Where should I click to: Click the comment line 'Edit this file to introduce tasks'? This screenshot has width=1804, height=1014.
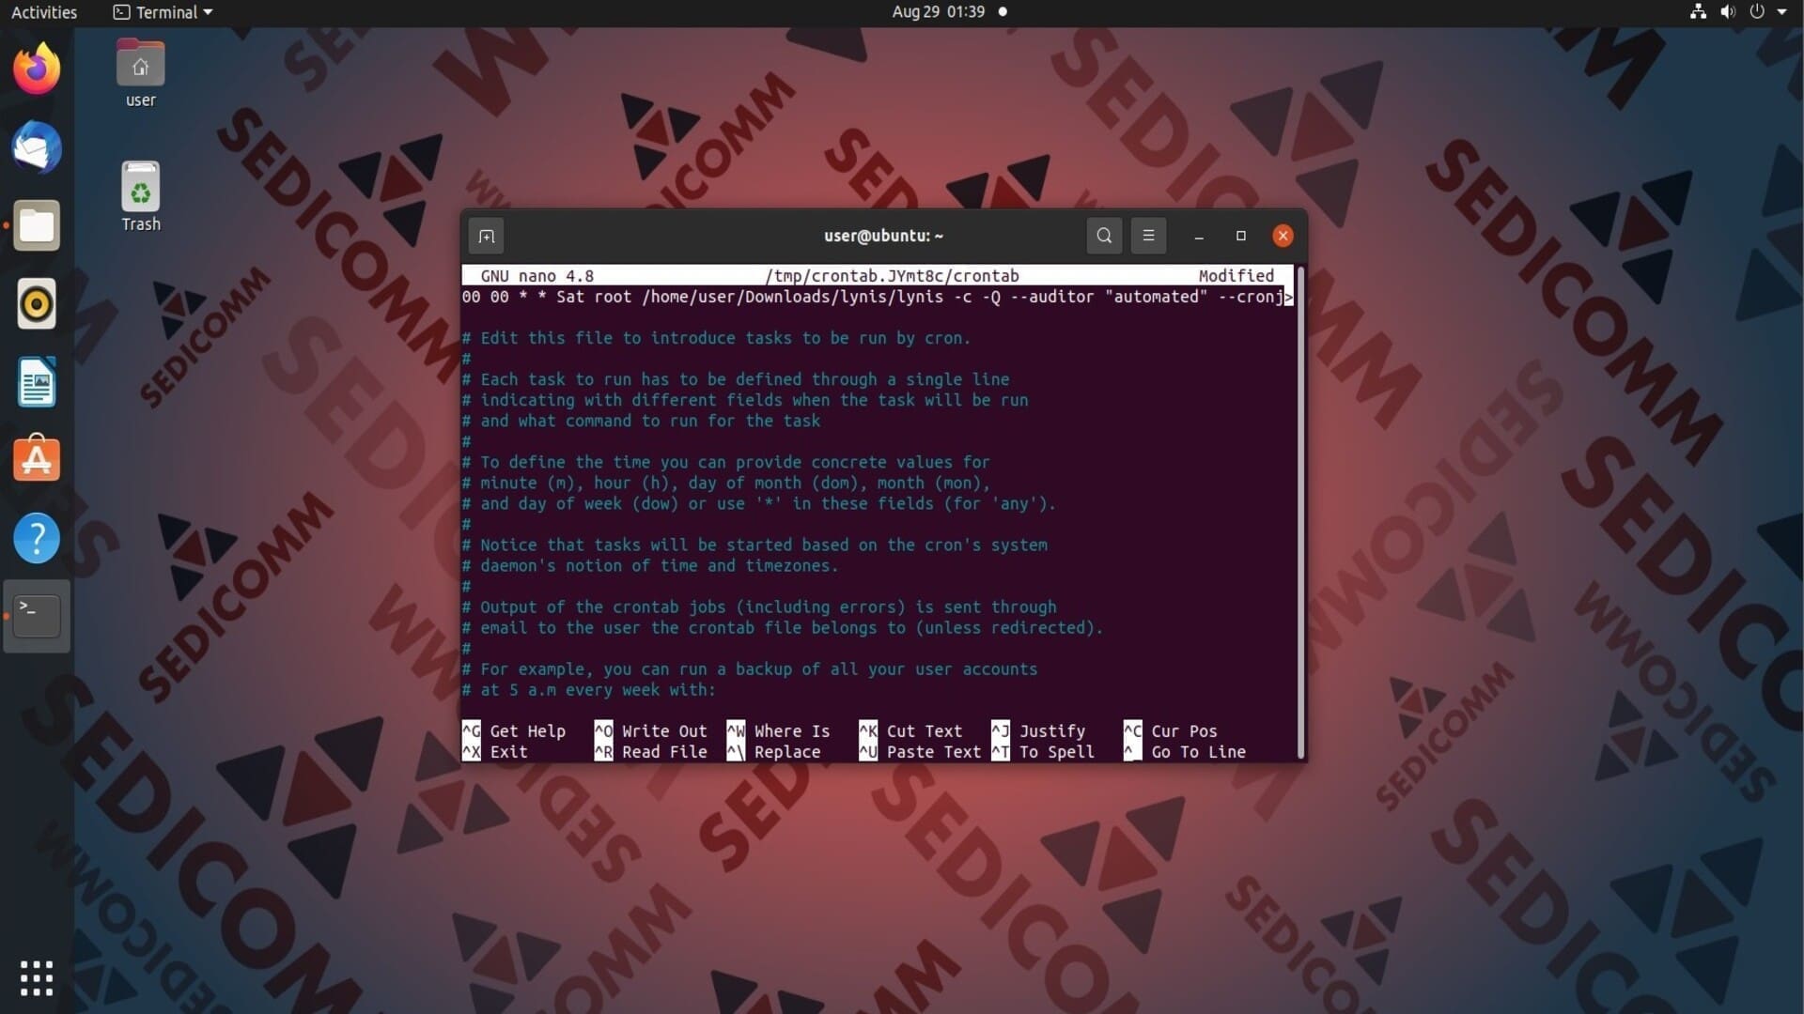pos(716,338)
